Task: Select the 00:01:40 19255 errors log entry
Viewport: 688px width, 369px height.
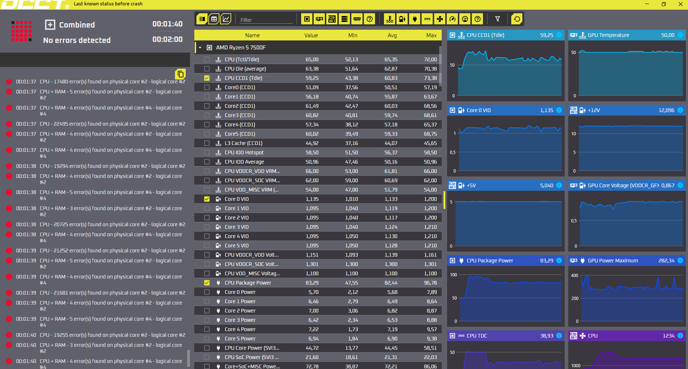Action: click(x=96, y=335)
